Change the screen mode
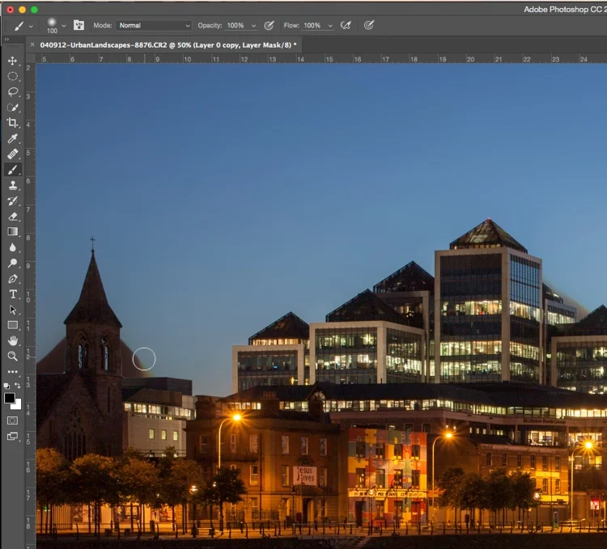The image size is (607, 549). pos(12,436)
